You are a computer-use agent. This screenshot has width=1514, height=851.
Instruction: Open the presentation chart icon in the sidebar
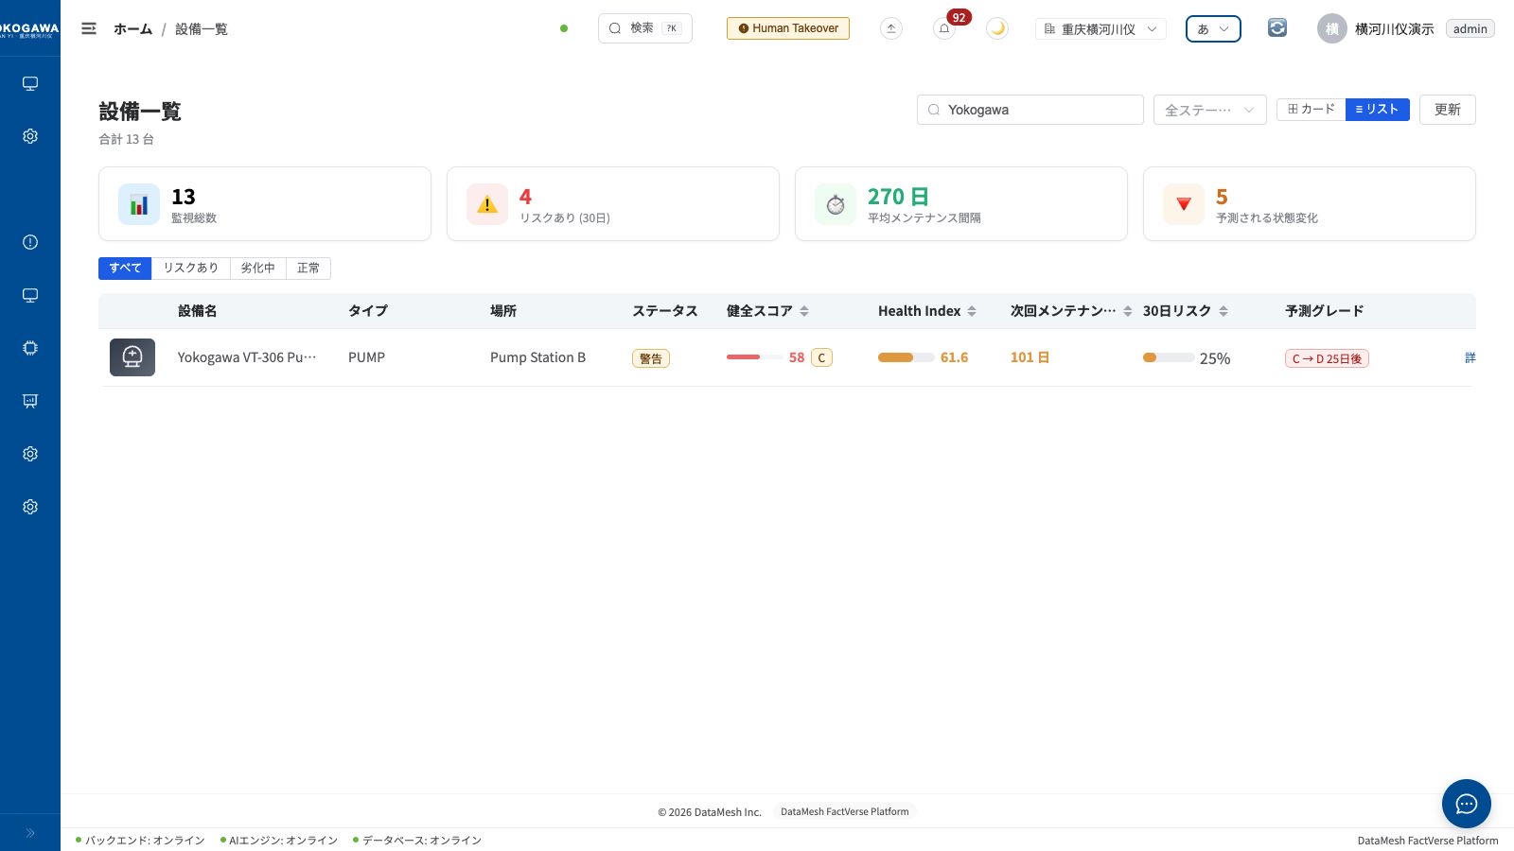[x=30, y=401]
